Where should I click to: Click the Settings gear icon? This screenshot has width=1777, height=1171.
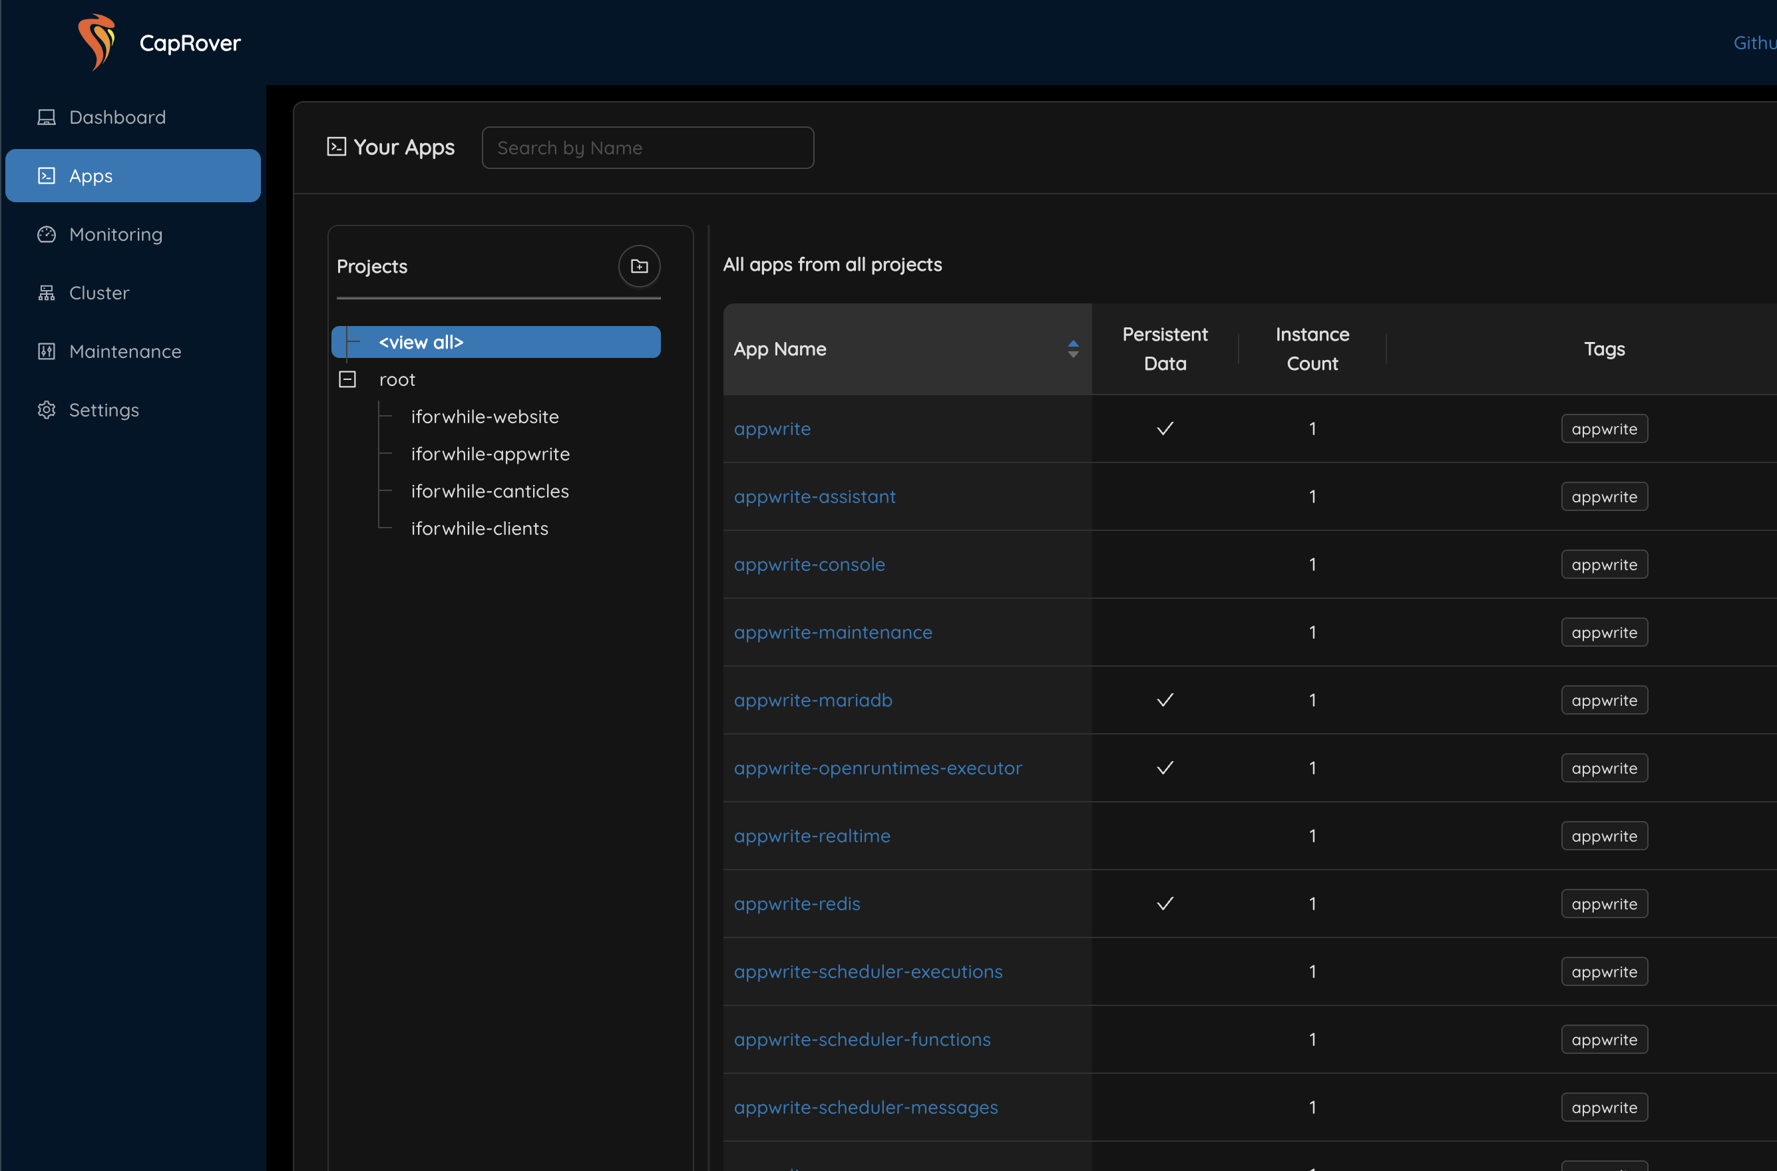click(47, 410)
